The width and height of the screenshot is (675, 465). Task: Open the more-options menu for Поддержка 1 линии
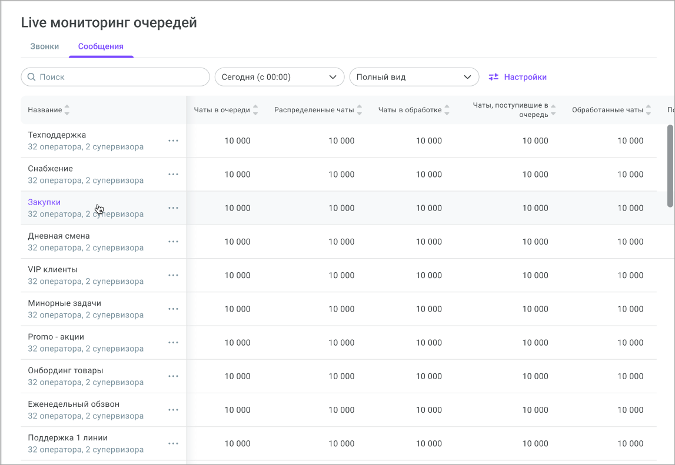click(x=173, y=443)
